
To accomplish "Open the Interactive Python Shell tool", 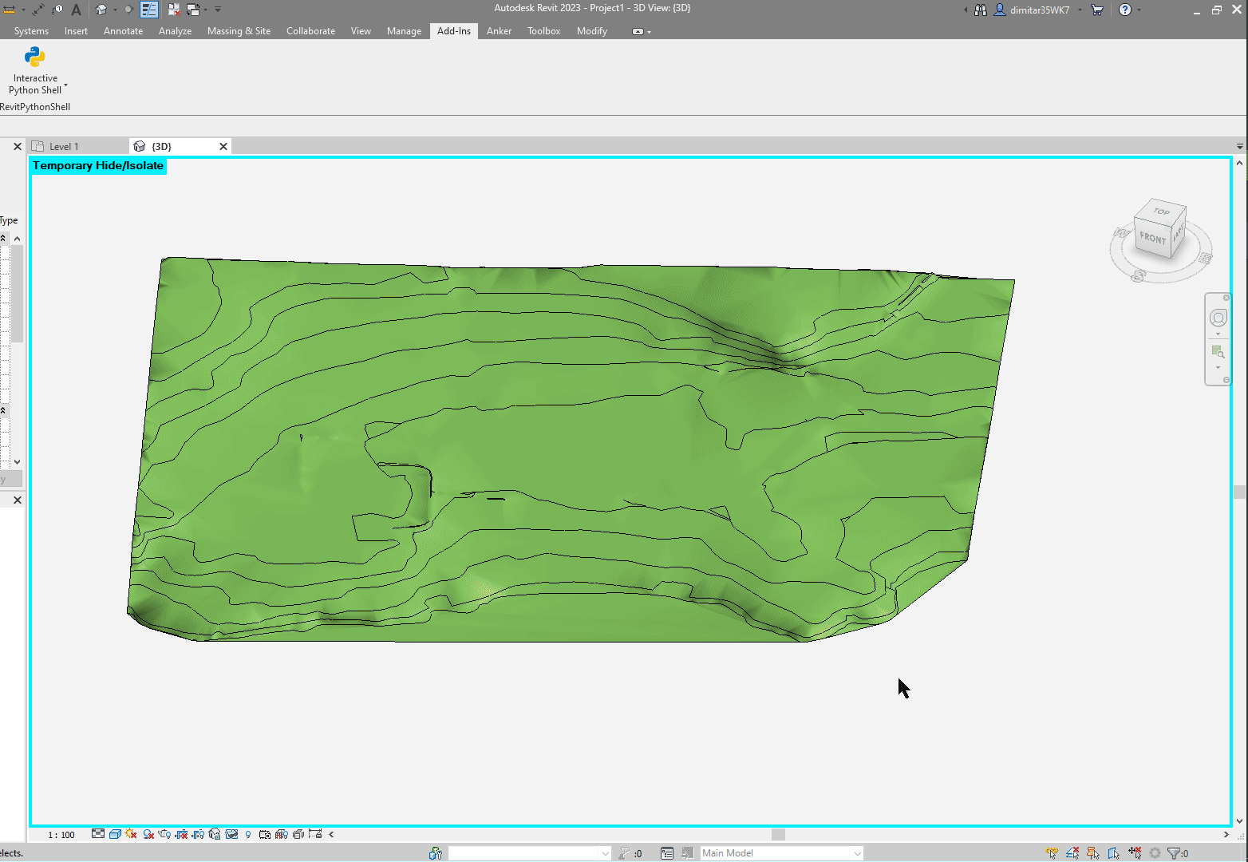I will click(35, 71).
